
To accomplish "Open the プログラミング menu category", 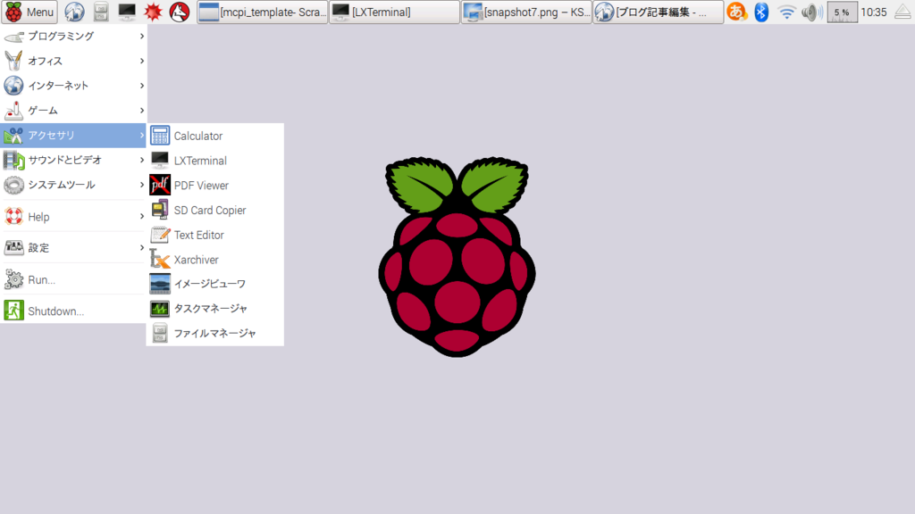I will 73,36.
